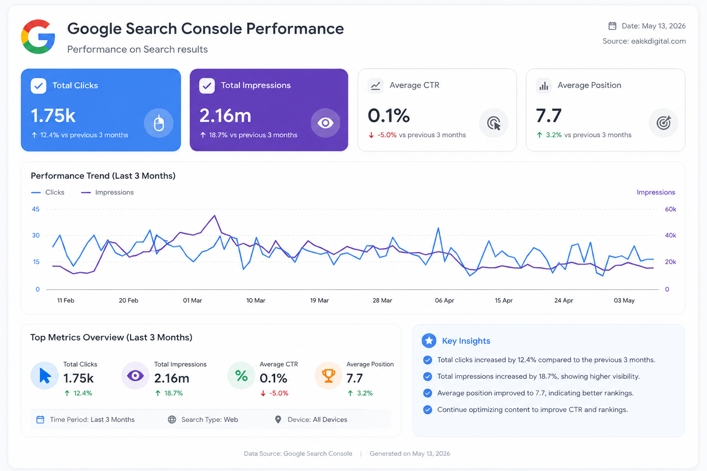Click the eye icon in Total Impressions card
Screen dimensions: 707x471
(x=325, y=123)
